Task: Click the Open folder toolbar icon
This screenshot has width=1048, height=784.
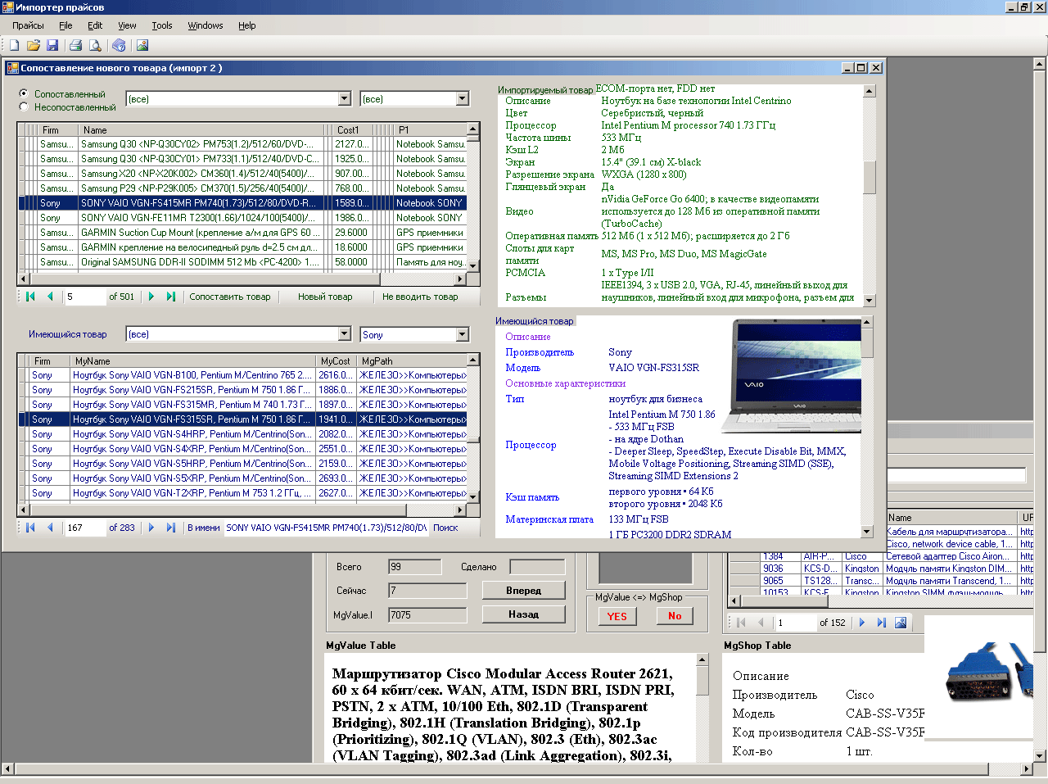Action: pyautogui.click(x=34, y=46)
